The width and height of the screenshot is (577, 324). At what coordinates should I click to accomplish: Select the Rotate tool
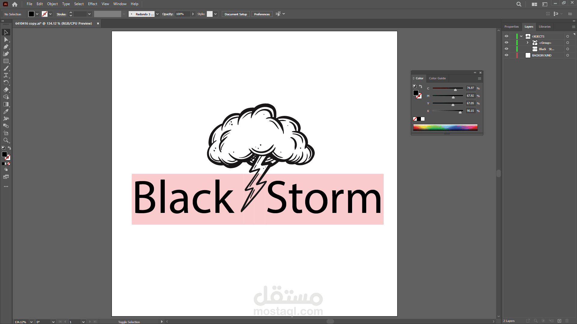(6, 83)
